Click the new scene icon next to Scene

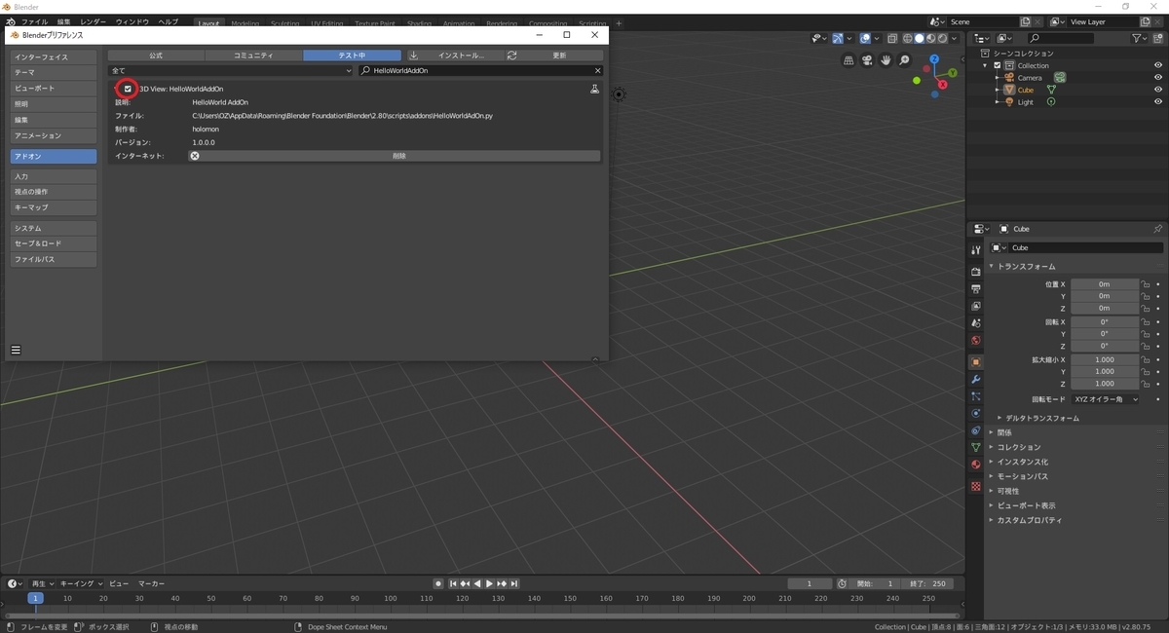tap(1025, 21)
